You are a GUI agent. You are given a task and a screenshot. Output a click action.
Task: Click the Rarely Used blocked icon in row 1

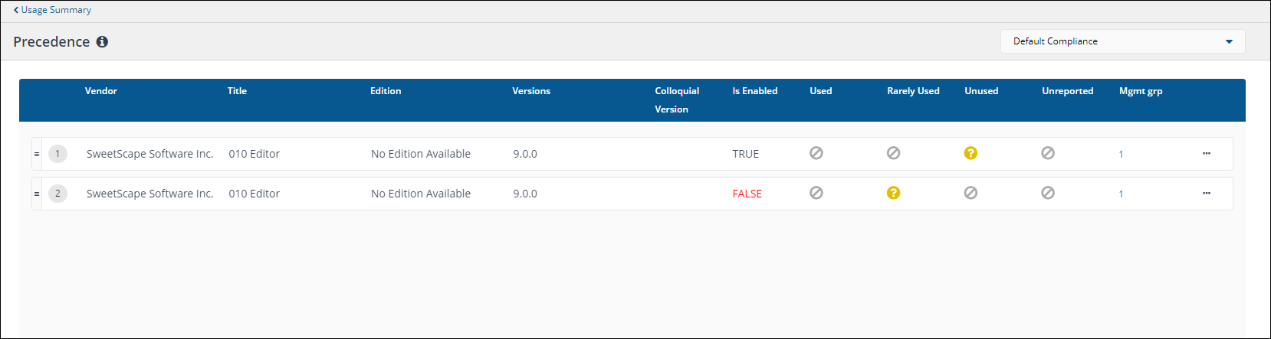pyautogui.click(x=893, y=153)
